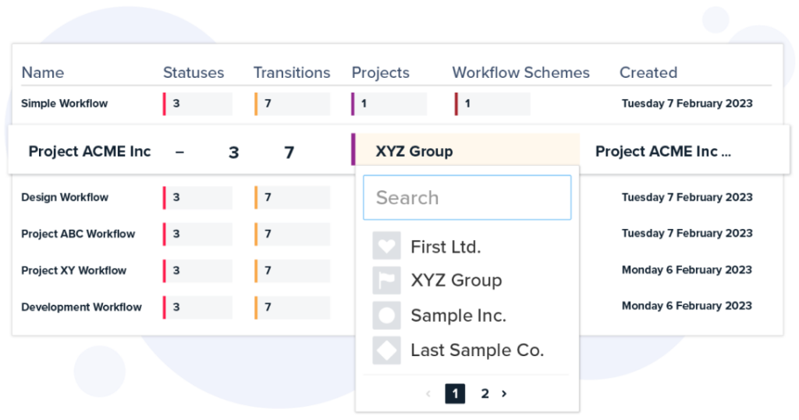Click the heart icon beside First Ltd.
This screenshot has height=420, width=799.
(x=386, y=246)
